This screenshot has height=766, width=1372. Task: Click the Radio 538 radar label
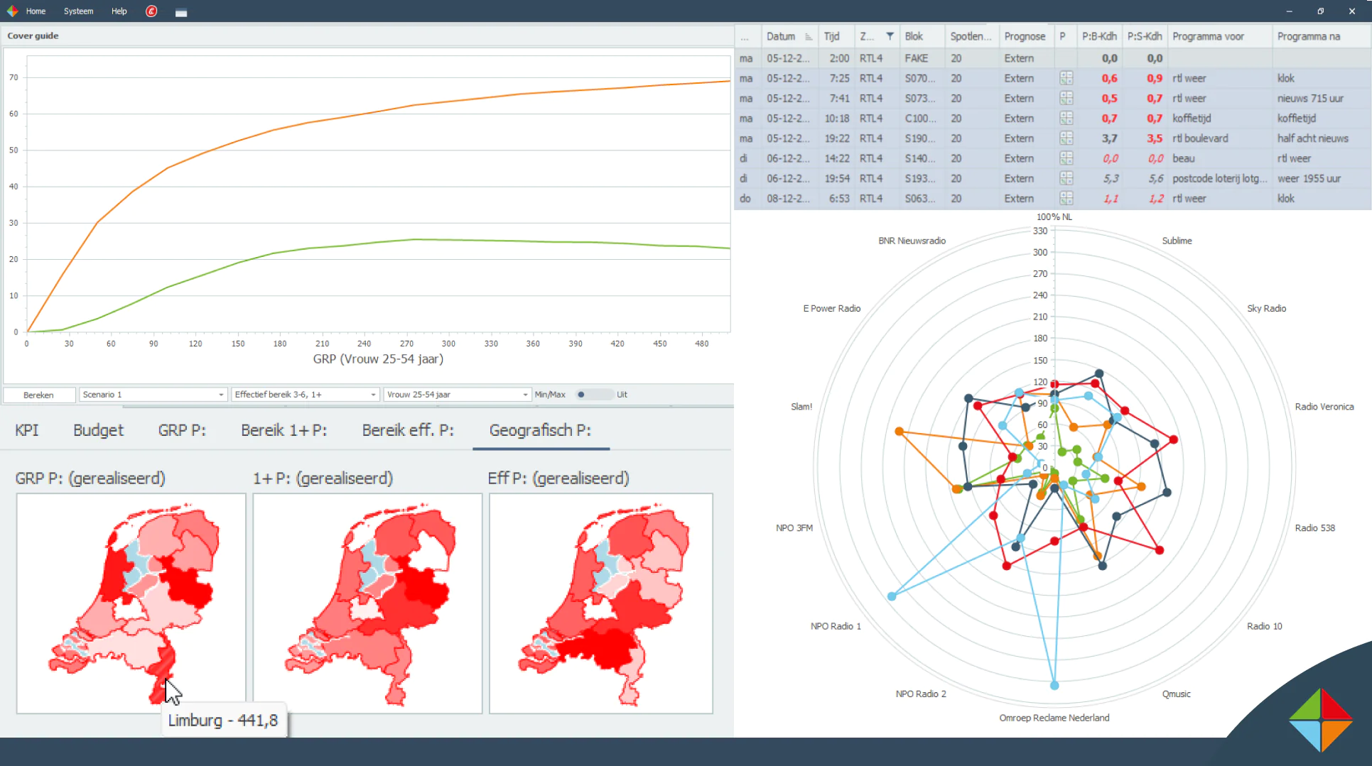pos(1314,527)
